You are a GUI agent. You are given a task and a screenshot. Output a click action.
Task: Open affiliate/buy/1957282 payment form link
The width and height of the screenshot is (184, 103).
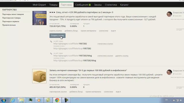point(72,48)
